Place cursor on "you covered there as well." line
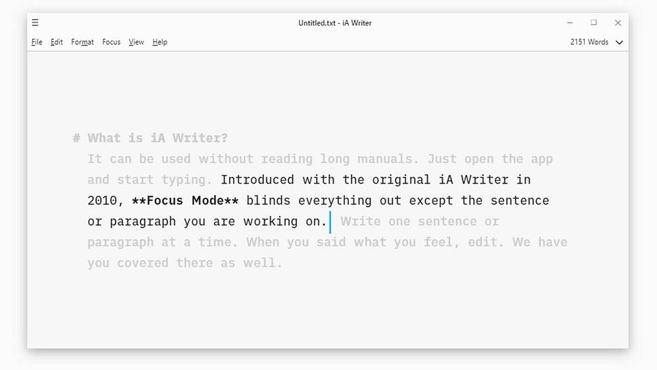Image resolution: width=657 pixels, height=370 pixels. pyautogui.click(x=185, y=264)
